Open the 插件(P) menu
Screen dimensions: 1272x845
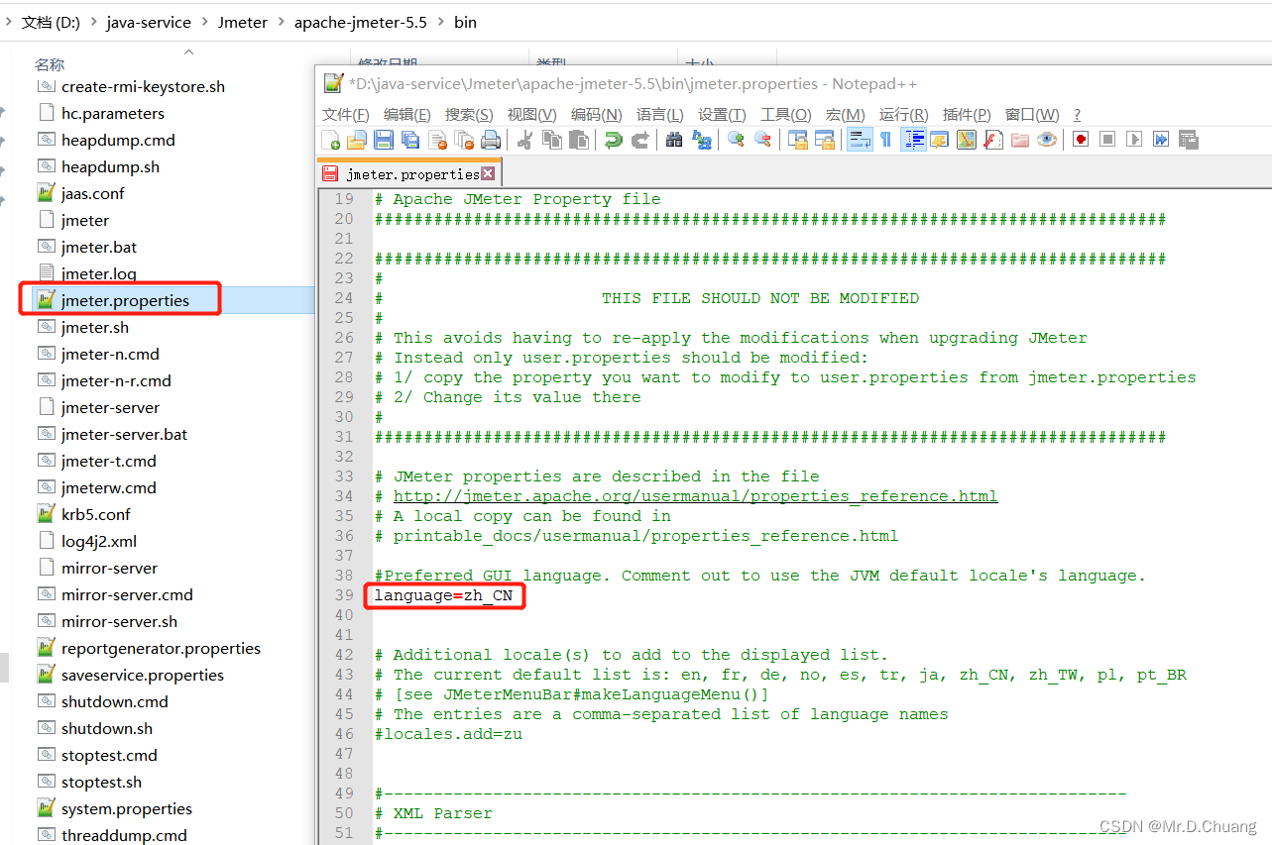click(967, 115)
